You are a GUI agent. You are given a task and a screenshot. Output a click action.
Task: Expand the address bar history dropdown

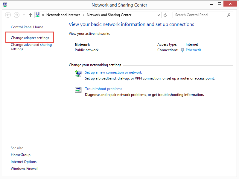159,15
